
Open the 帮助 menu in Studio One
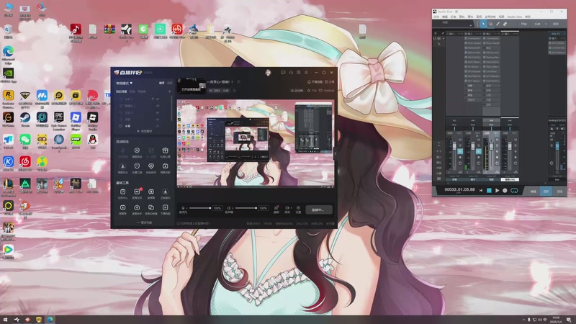pyautogui.click(x=528, y=17)
